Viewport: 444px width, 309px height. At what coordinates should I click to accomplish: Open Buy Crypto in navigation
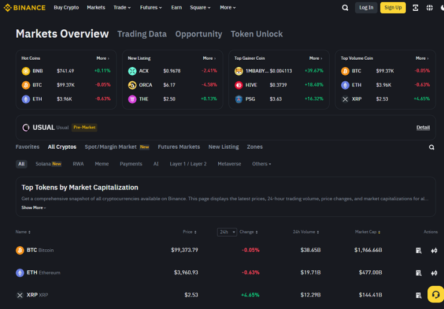point(66,8)
